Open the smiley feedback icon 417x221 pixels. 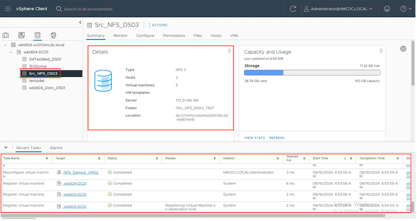[x=386, y=9]
